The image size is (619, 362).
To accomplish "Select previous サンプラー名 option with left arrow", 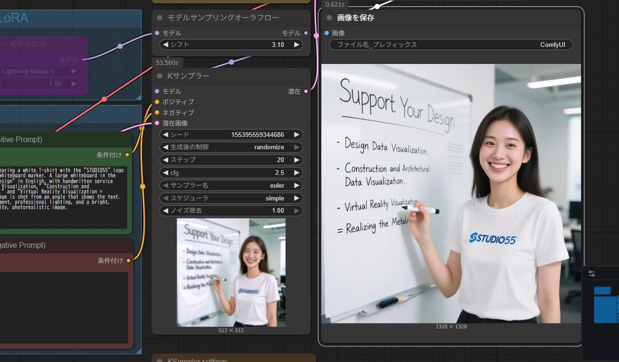I will [x=166, y=185].
